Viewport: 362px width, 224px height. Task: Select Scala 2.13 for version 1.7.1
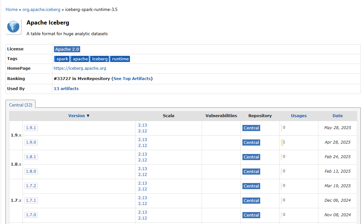[x=143, y=198]
